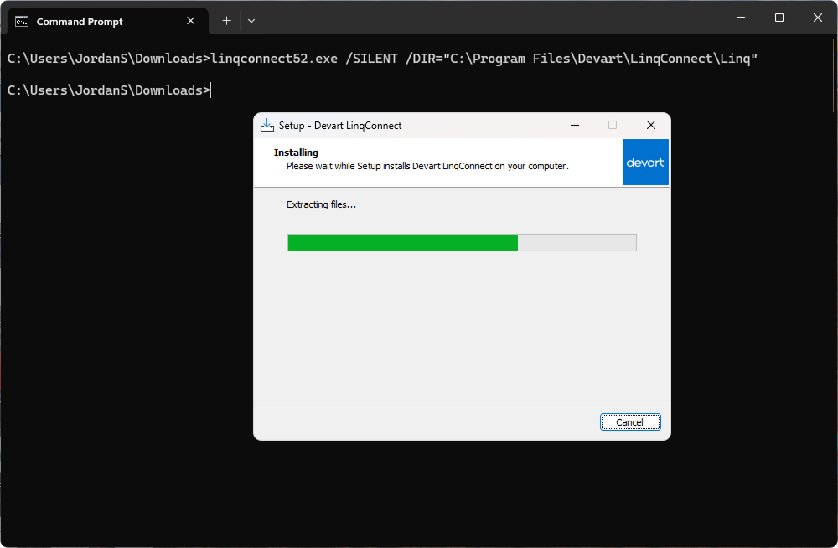This screenshot has width=838, height=548.
Task: Open a new terminal tab with the plus icon
Action: tap(225, 20)
